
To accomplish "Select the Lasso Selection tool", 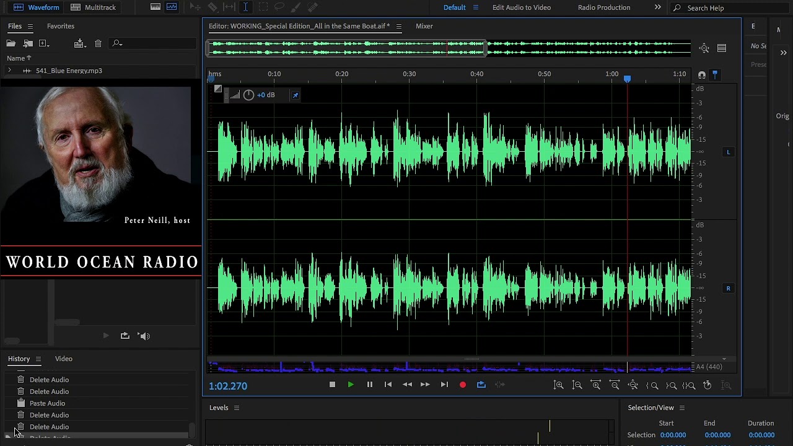I will point(279,7).
